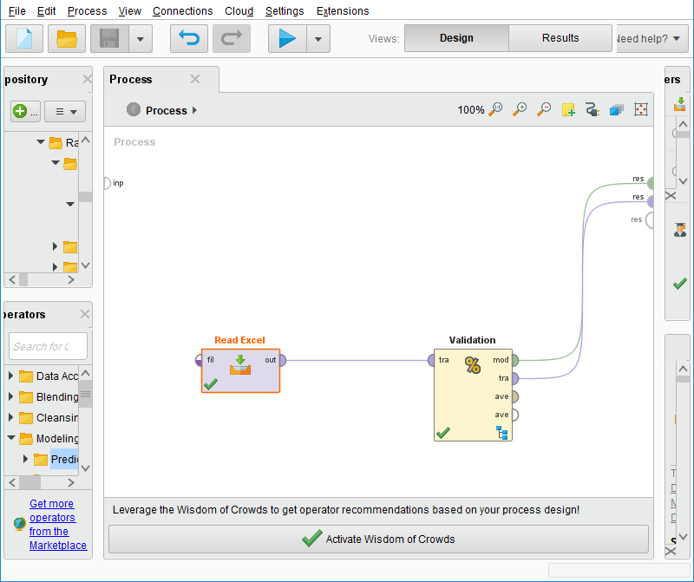This screenshot has height=582, width=694.
Task: Click the Validation mod output port
Action: coord(514,360)
